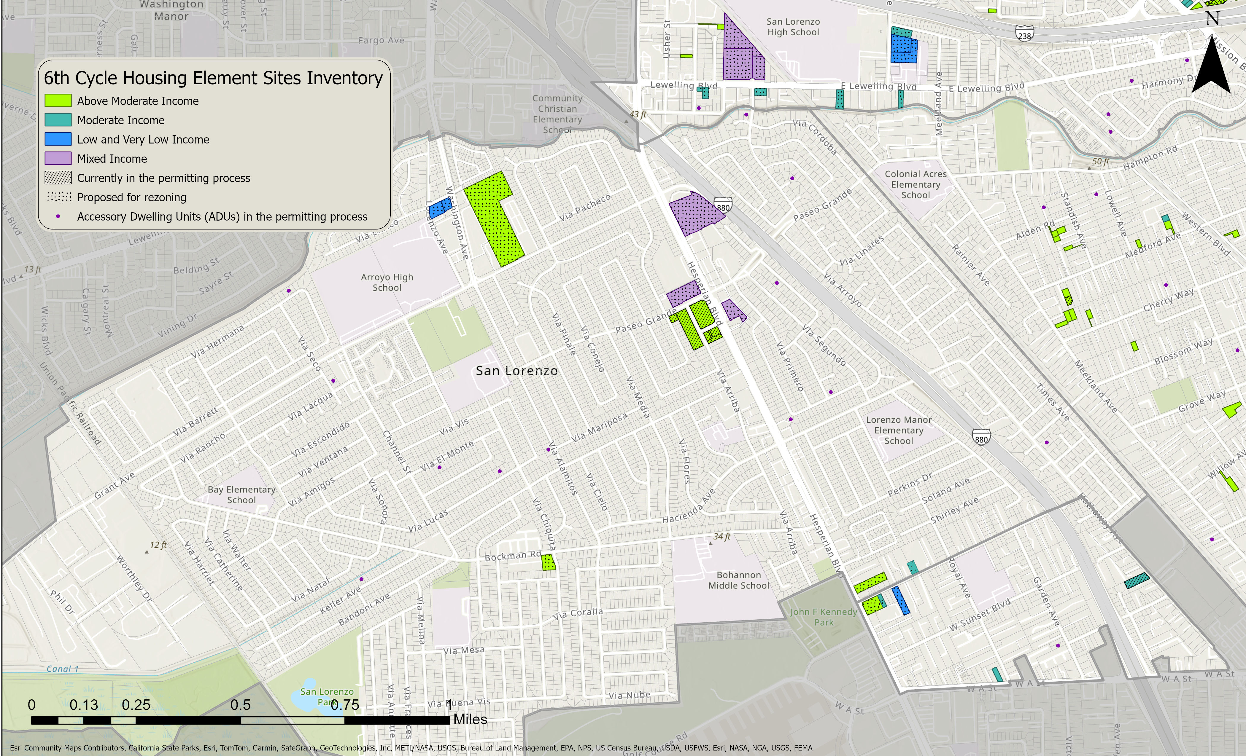
Task: Click the Moderate Income teal swatch
Action: pos(58,120)
